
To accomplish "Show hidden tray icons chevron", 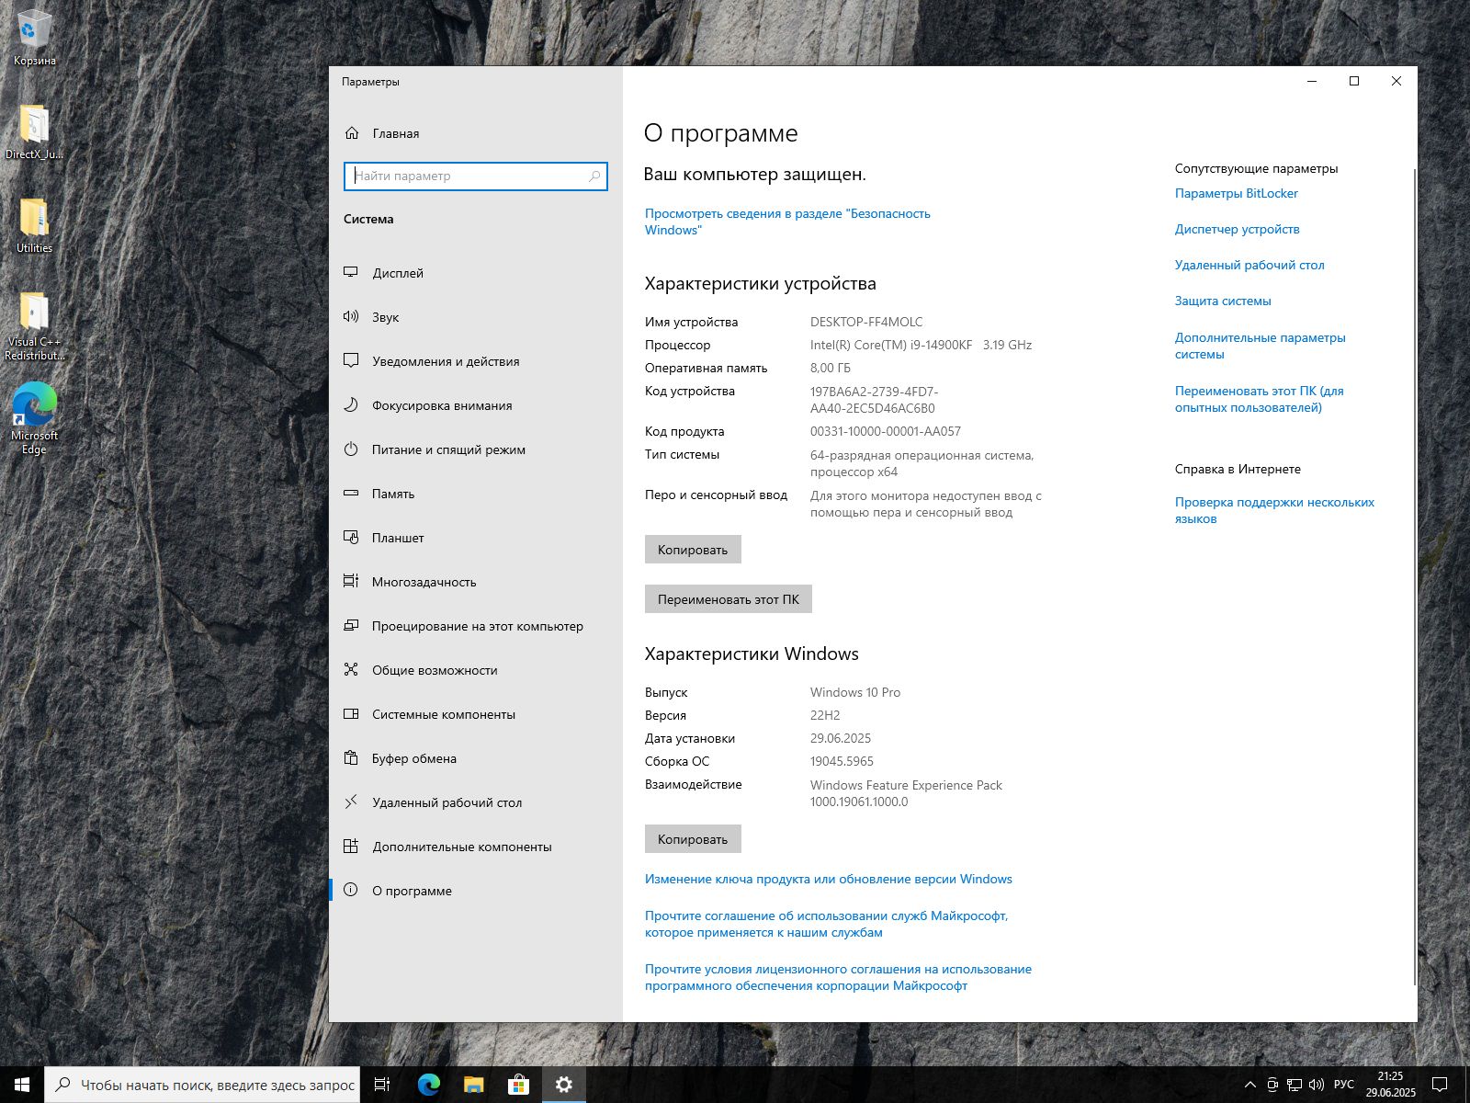I will (1249, 1085).
